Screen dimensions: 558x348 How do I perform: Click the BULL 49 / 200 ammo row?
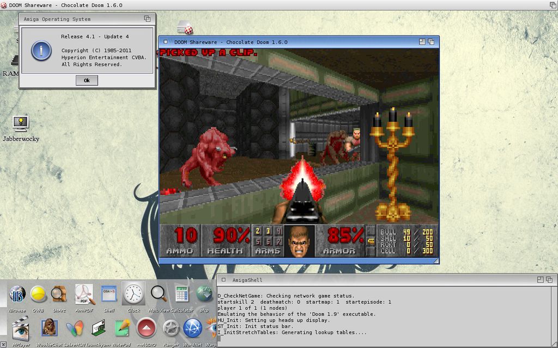pyautogui.click(x=407, y=232)
